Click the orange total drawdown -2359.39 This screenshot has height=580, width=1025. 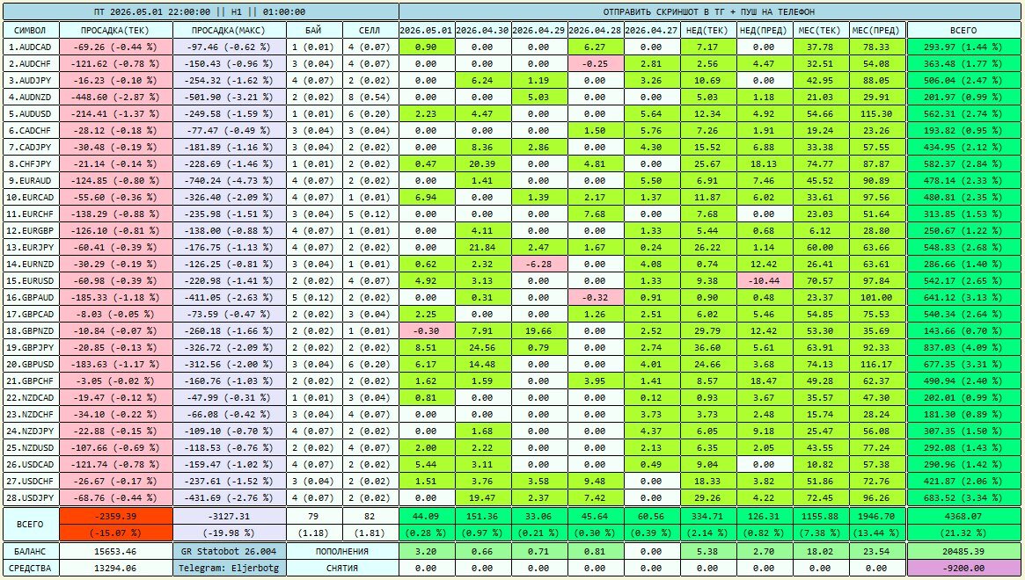coord(116,516)
